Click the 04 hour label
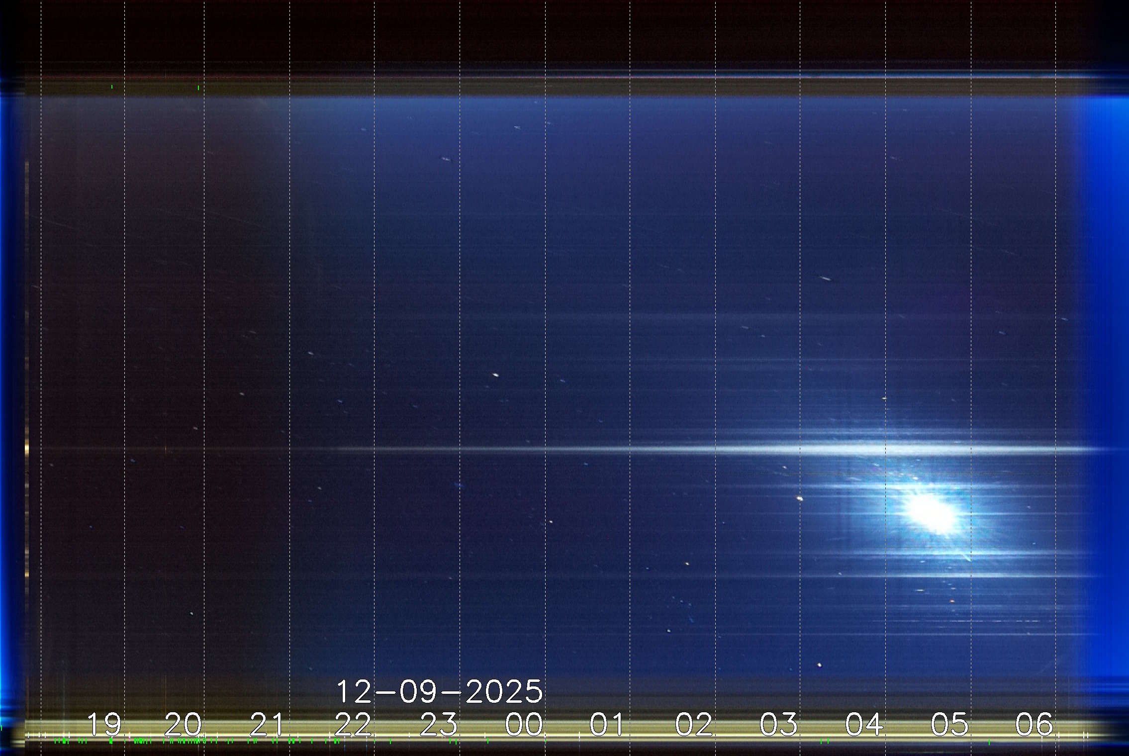1129x756 pixels. point(864,724)
